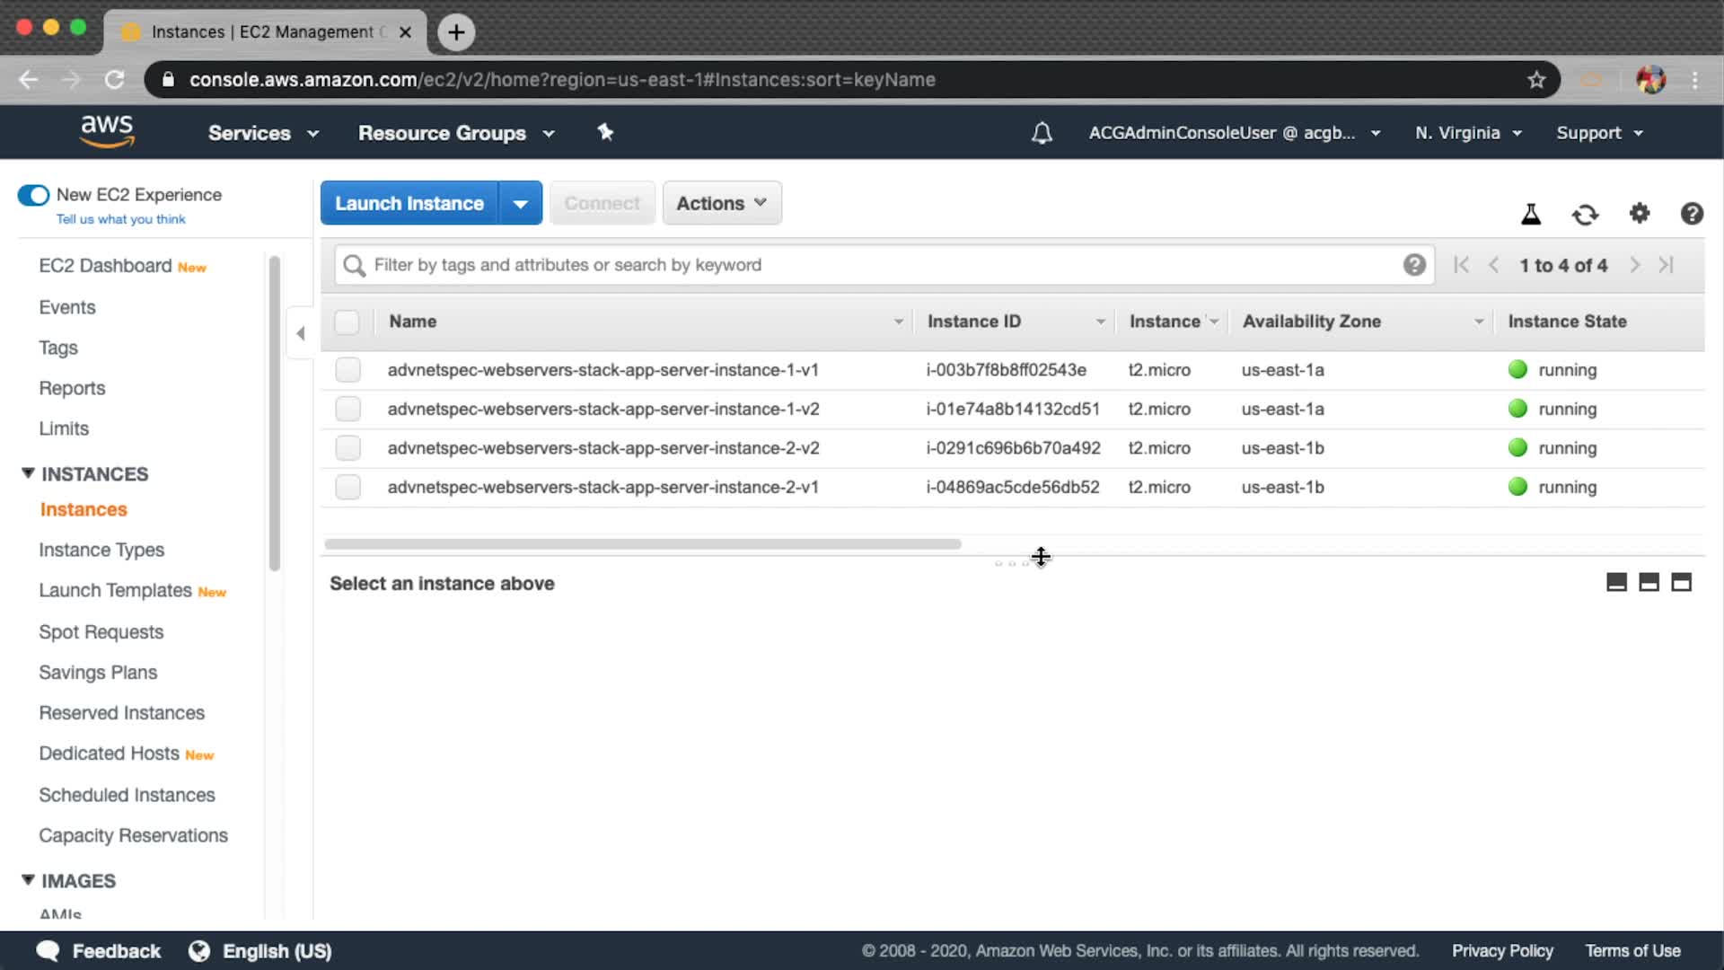This screenshot has width=1724, height=970.
Task: Maximize details pane with rightmost layout icon
Action: click(1681, 582)
